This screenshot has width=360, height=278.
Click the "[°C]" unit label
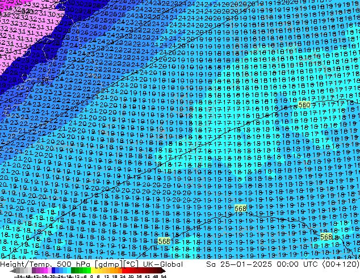click(x=131, y=264)
